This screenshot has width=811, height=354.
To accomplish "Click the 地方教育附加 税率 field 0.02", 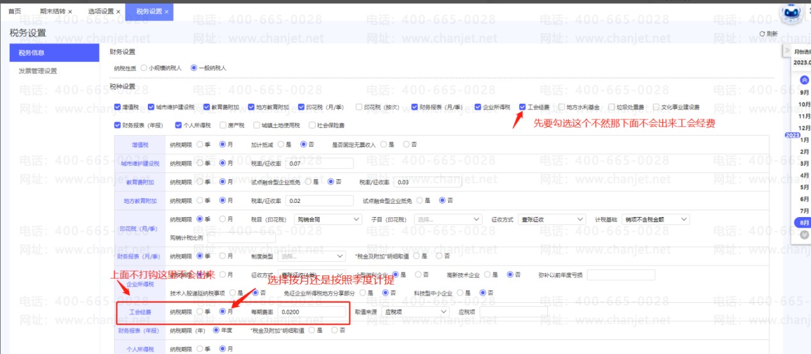I will pos(320,200).
